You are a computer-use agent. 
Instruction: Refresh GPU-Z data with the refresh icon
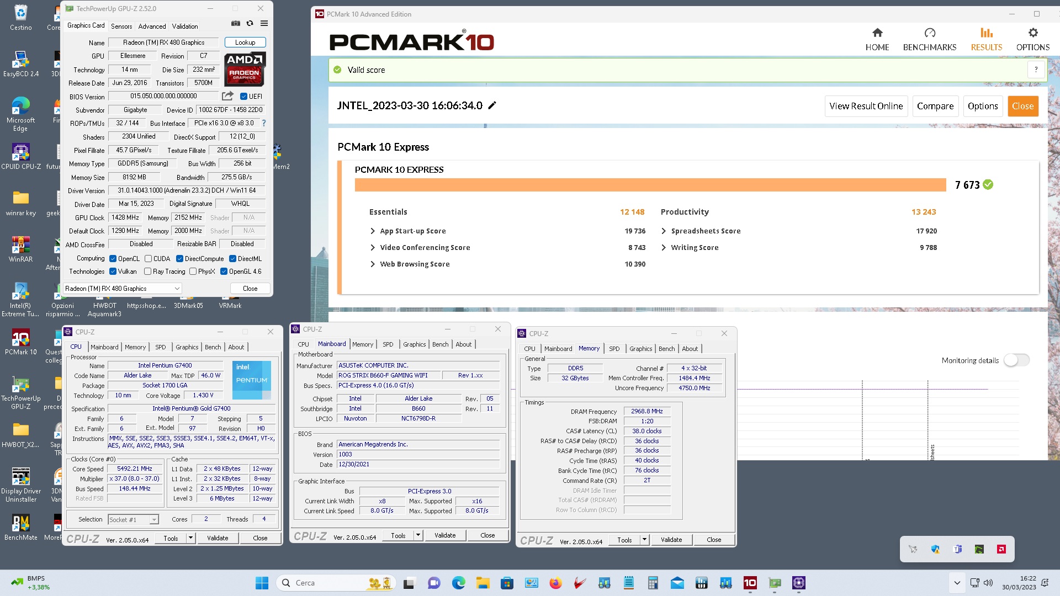coord(250,23)
